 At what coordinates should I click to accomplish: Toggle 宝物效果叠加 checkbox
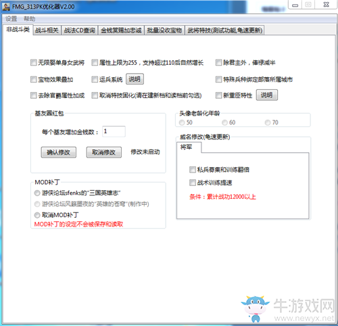pyautogui.click(x=34, y=79)
